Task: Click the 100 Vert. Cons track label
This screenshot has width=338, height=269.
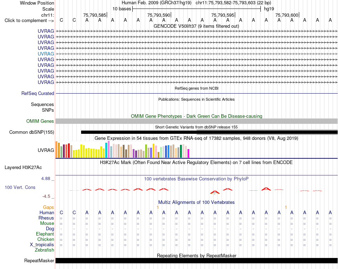Action: (x=20, y=187)
